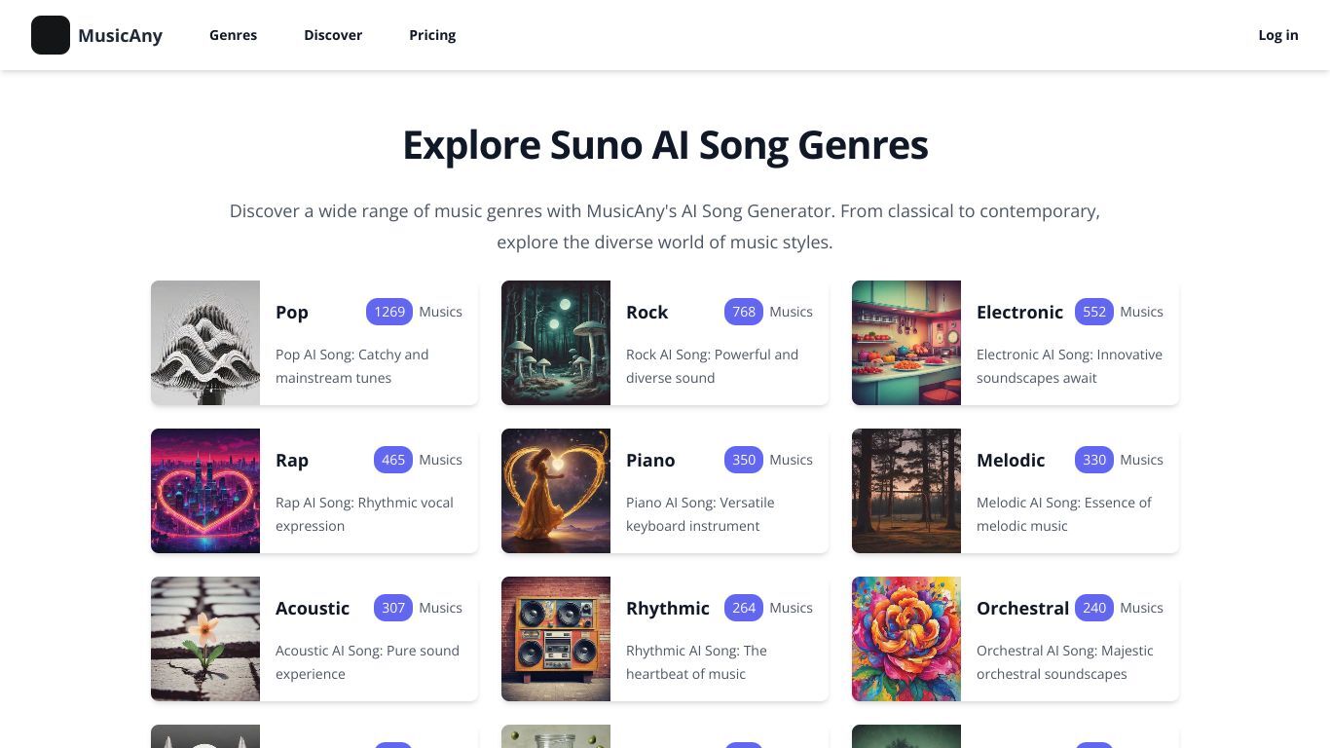Click "Electronic AI Song: Innovative soundscapes await"
Viewport: 1330px width, 748px height.
click(x=1069, y=366)
